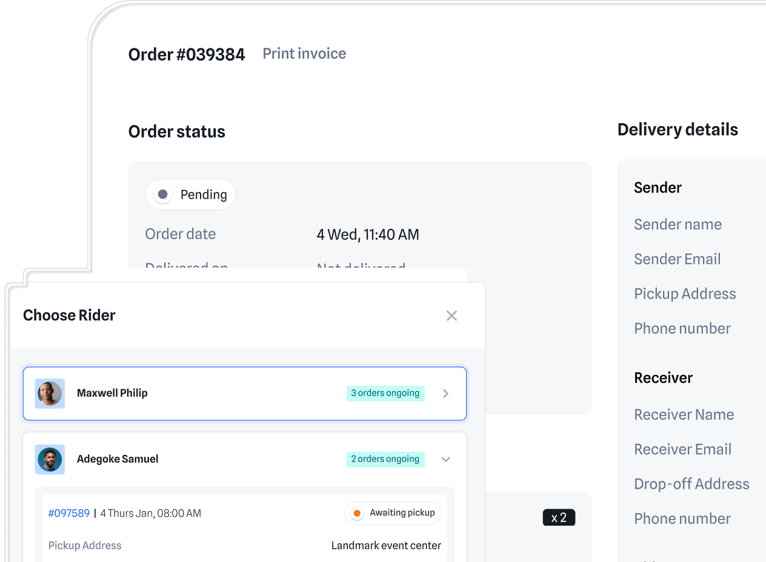Toggle the Awaiting pickup status pill

(393, 513)
